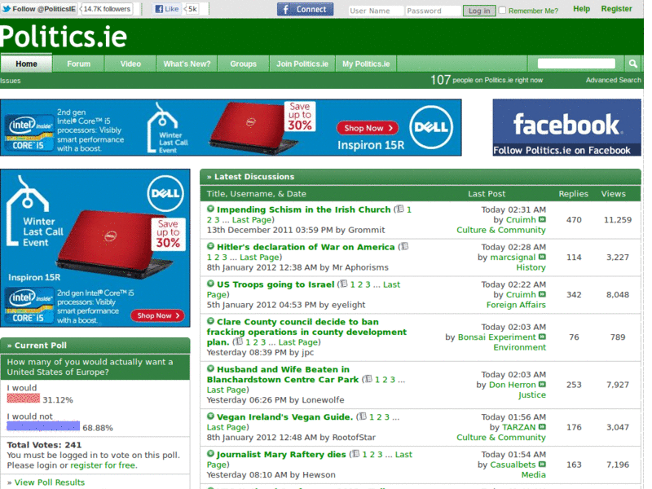The height and width of the screenshot is (489, 652).
Task: Focus the Password field
Action: pyautogui.click(x=434, y=11)
